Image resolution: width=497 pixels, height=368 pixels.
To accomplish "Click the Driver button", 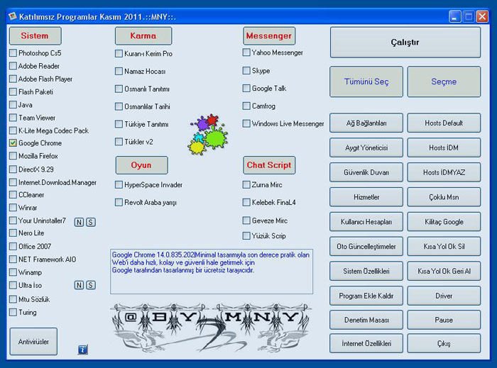I will tap(444, 296).
